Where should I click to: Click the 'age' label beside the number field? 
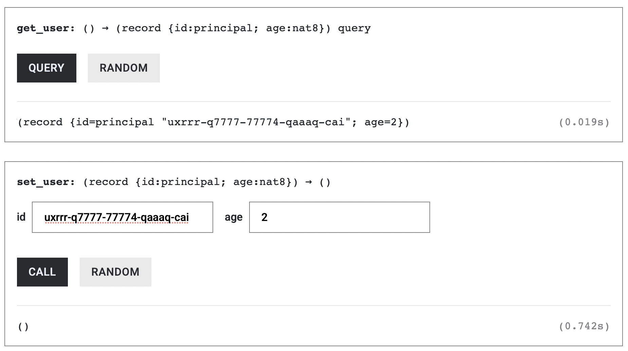tap(234, 217)
